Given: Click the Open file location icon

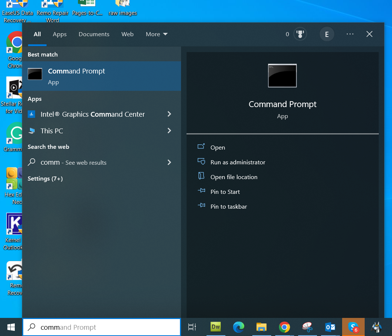Looking at the screenshot, I should [201, 176].
